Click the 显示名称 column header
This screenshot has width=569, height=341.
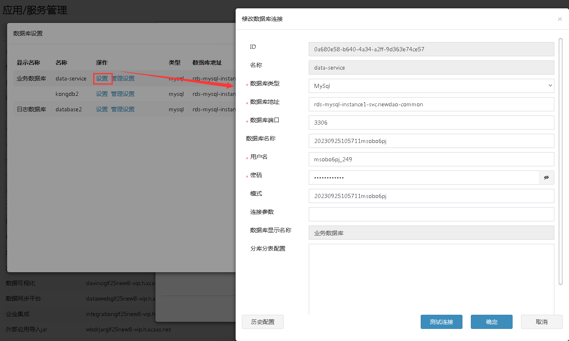[28, 63]
